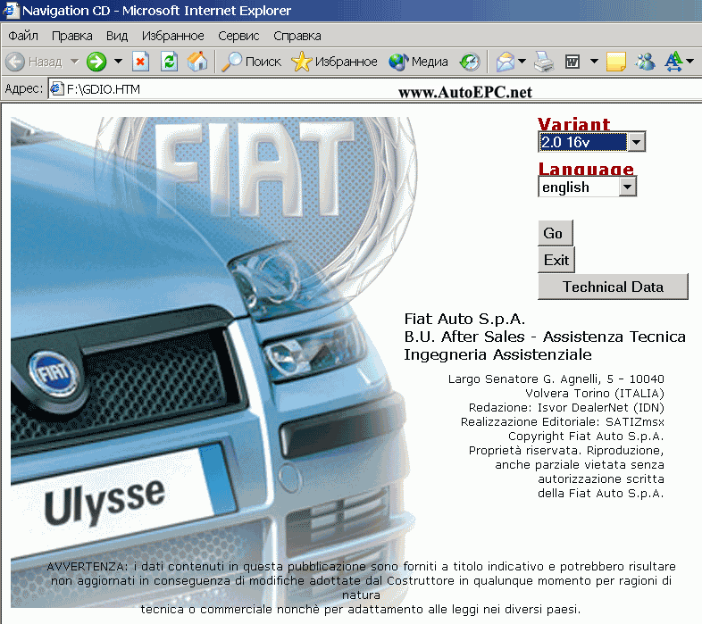Image resolution: width=702 pixels, height=624 pixels.
Task: Open the Search (Поиск) toolbar button
Action: coord(252,62)
